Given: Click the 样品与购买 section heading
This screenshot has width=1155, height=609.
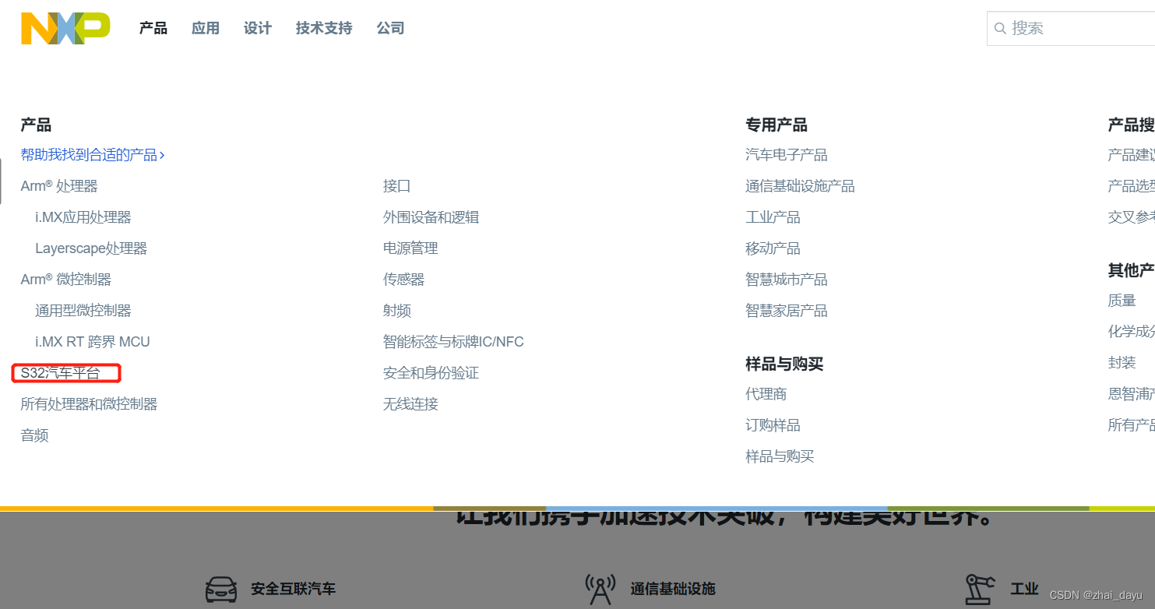Looking at the screenshot, I should point(784,364).
